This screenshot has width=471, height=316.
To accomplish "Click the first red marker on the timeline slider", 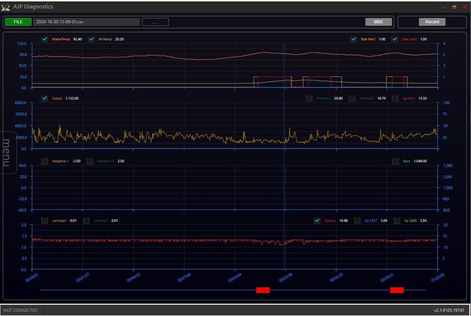I will [263, 290].
